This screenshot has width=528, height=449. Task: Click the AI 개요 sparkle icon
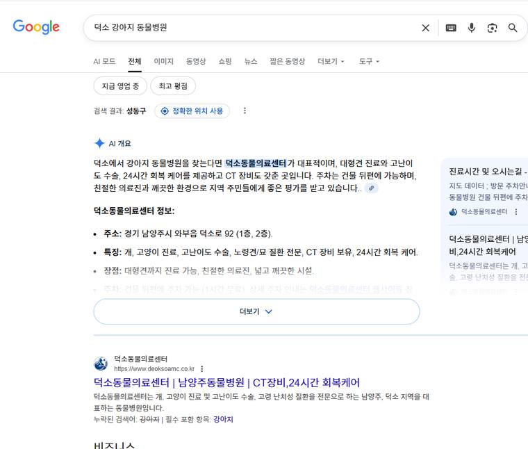click(x=99, y=143)
